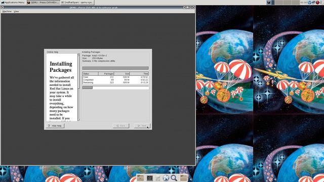324x182 pixels.
Task: Click the Time column header
Action: pyautogui.click(x=139, y=74)
